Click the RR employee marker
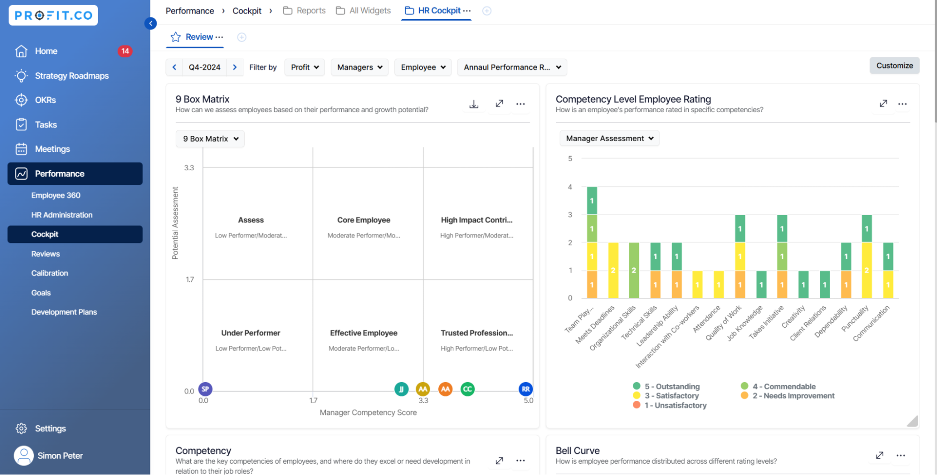The height and width of the screenshot is (475, 937). coord(526,389)
